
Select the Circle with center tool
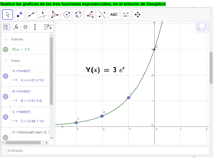[67, 14]
